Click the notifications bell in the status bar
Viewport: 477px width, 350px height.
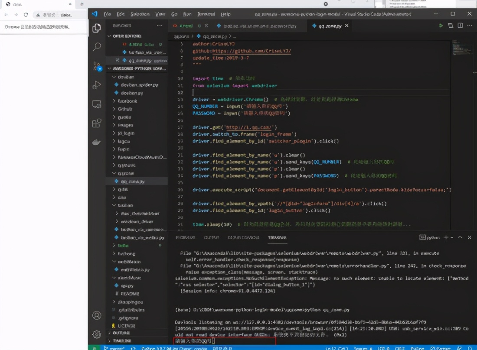[x=469, y=347]
